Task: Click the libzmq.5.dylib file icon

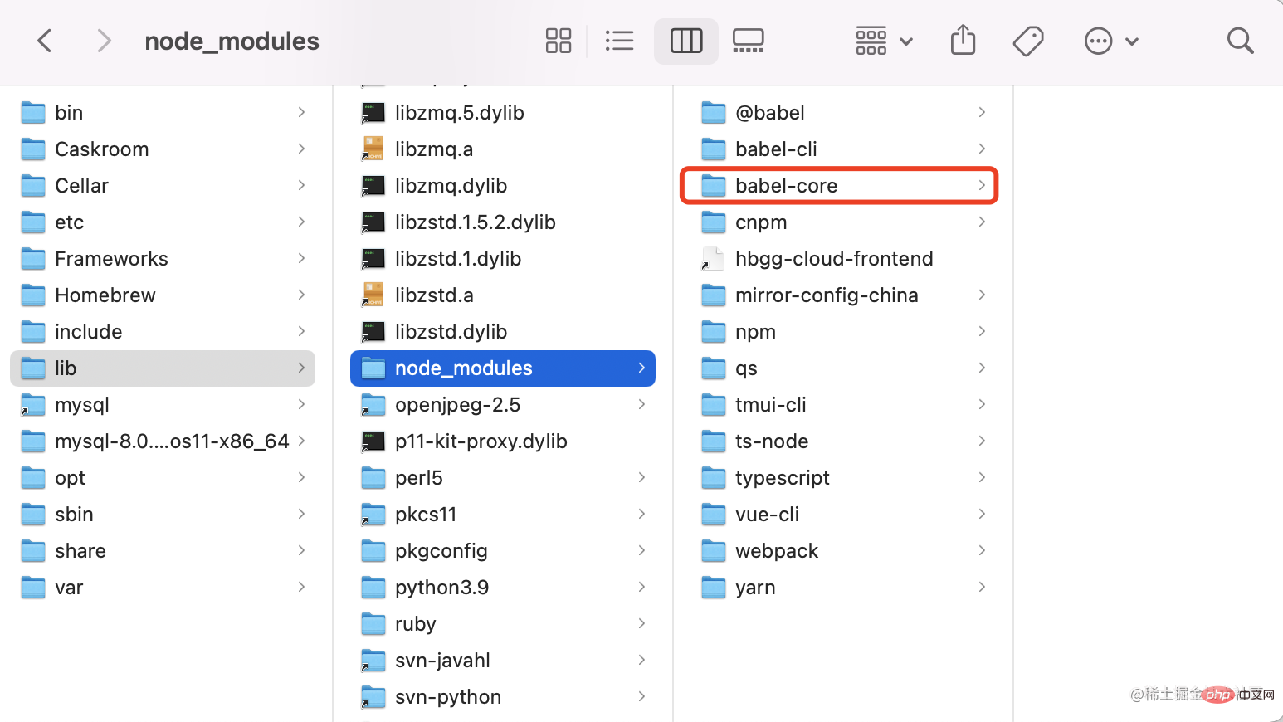Action: 373,113
